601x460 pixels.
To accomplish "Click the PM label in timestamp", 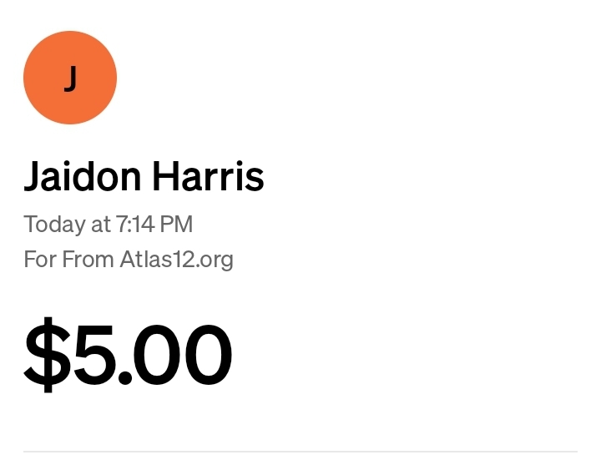I will tap(176, 224).
